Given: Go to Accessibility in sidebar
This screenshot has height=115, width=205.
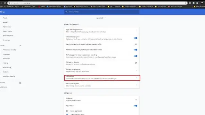Looking at the screenshot, I should (7, 67).
